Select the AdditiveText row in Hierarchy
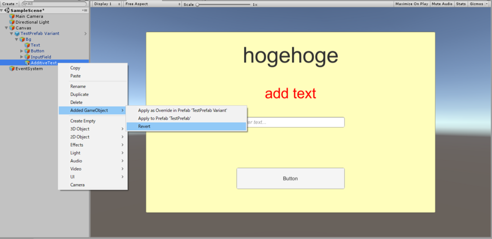This screenshot has height=239, width=492. pyautogui.click(x=45, y=63)
